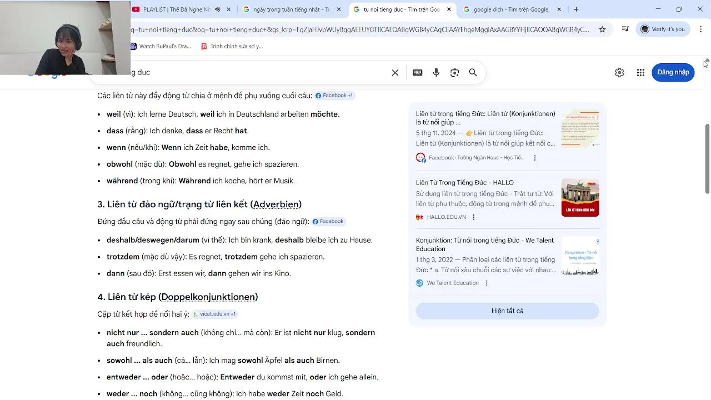Click the HALLO.EDU.VN favicon
This screenshot has height=400, width=711.
pyautogui.click(x=420, y=217)
